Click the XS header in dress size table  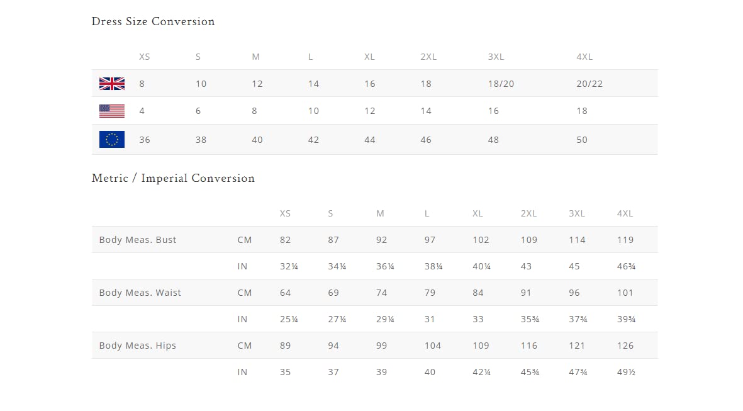point(145,57)
